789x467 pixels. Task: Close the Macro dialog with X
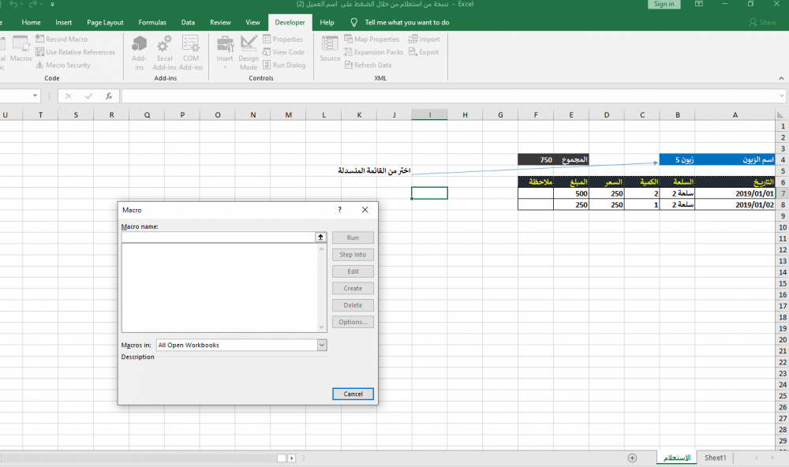[365, 210]
